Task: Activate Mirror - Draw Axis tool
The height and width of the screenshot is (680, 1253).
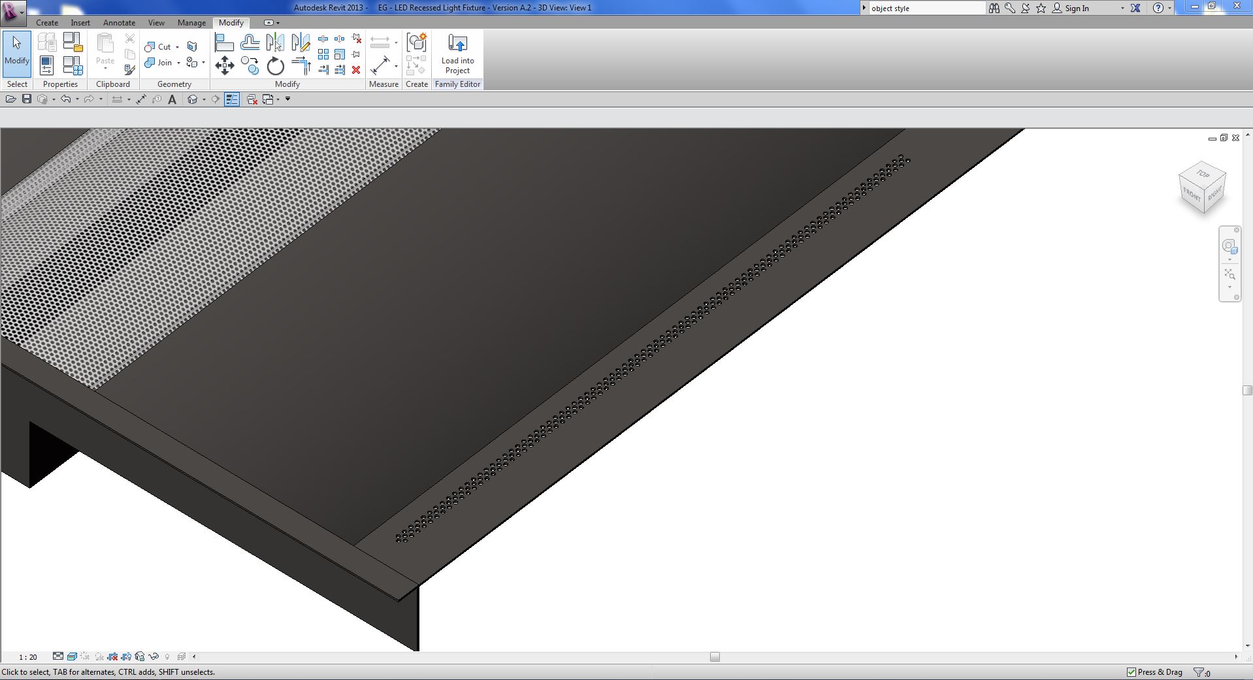Action: coord(301,43)
